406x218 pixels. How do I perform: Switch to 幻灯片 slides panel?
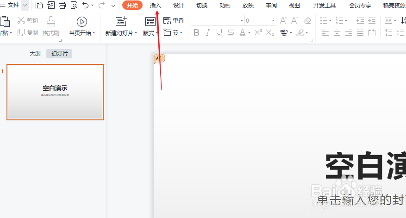(x=59, y=54)
